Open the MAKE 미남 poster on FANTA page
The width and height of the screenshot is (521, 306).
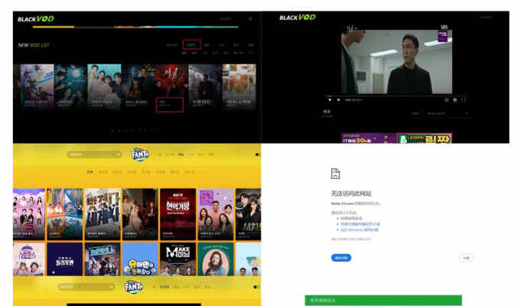[x=177, y=259]
